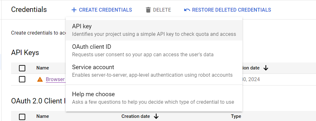Viewport: 316px width, 121px height.
Task: Click the Credentials page title
Action: tap(29, 9)
